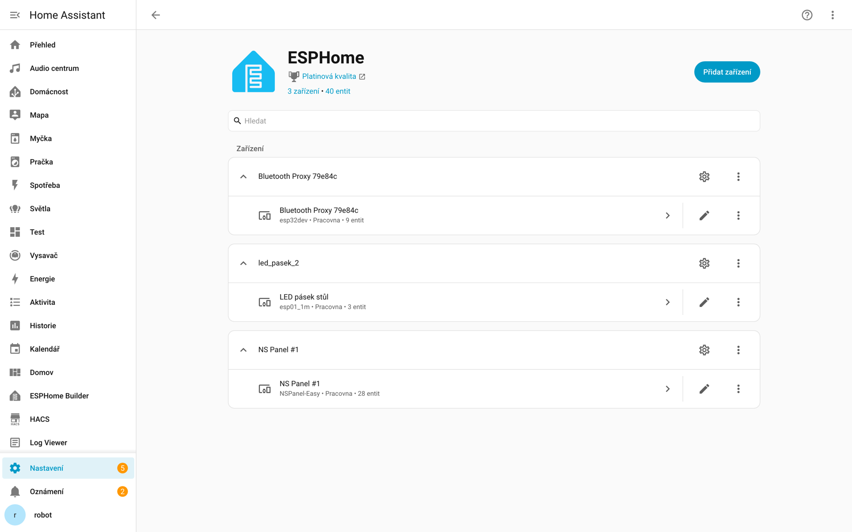Open Světla dashboard
852x532 pixels.
pyautogui.click(x=68, y=209)
